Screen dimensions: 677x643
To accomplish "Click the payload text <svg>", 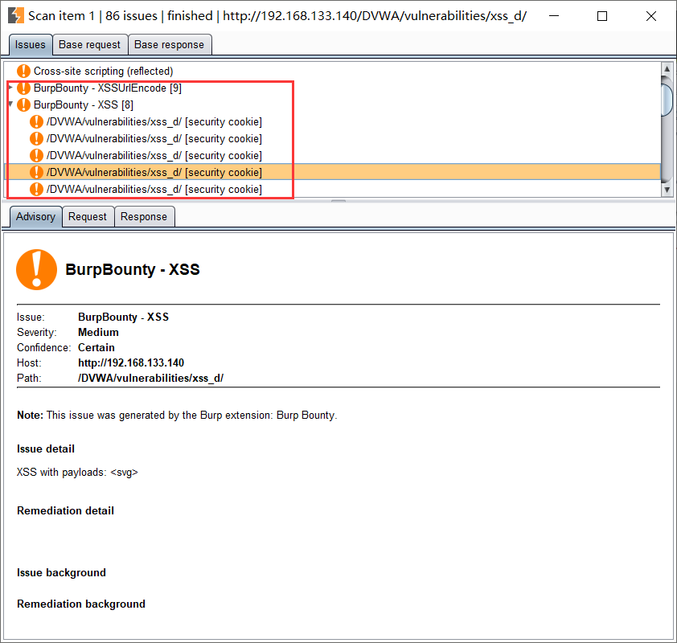I will (x=125, y=473).
